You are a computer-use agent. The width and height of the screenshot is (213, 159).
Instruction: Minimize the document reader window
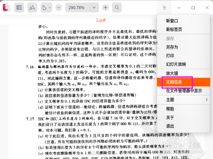179,8
